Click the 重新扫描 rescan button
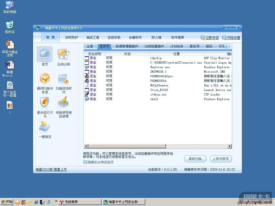The height and width of the screenshot is (206, 275). pyautogui.click(x=195, y=159)
